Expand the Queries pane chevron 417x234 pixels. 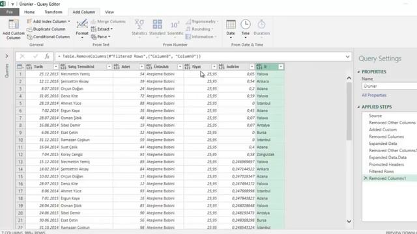pos(7,57)
